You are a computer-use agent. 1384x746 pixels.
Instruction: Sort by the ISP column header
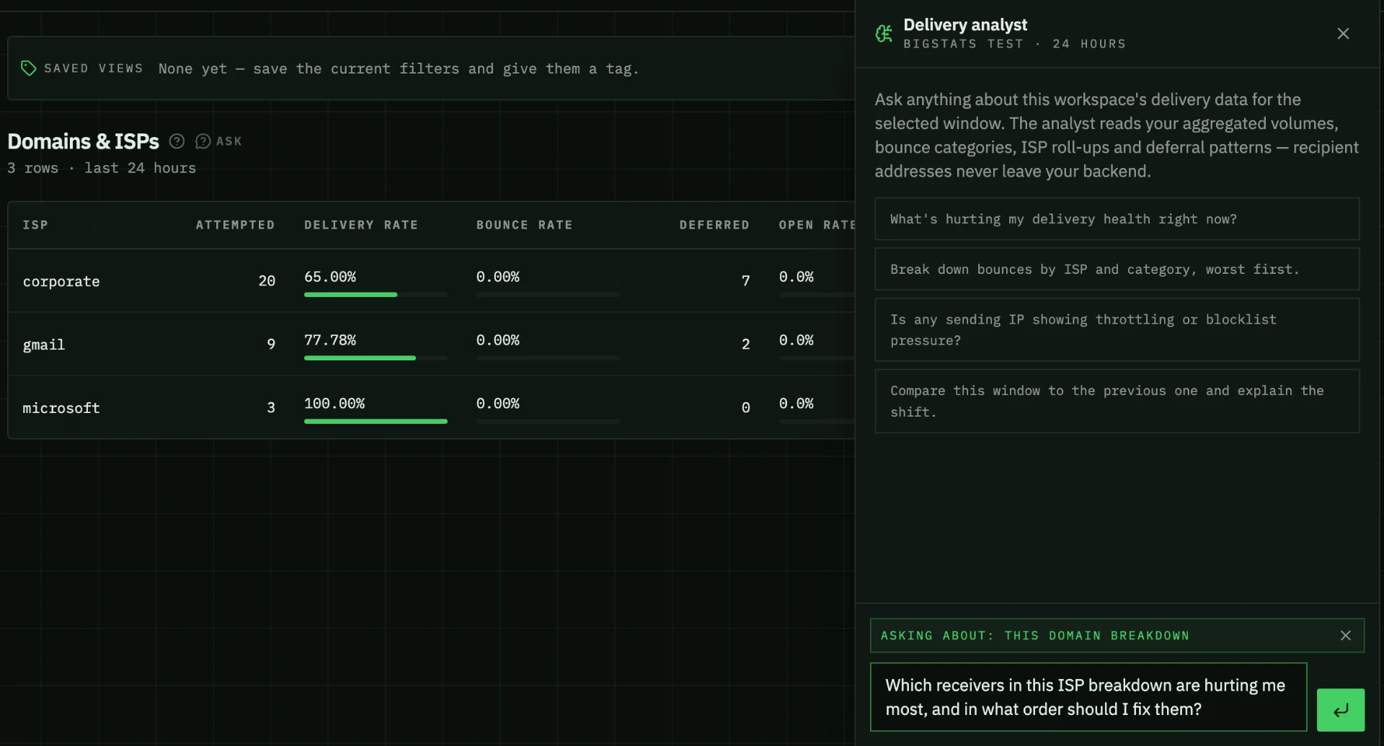pyautogui.click(x=35, y=225)
